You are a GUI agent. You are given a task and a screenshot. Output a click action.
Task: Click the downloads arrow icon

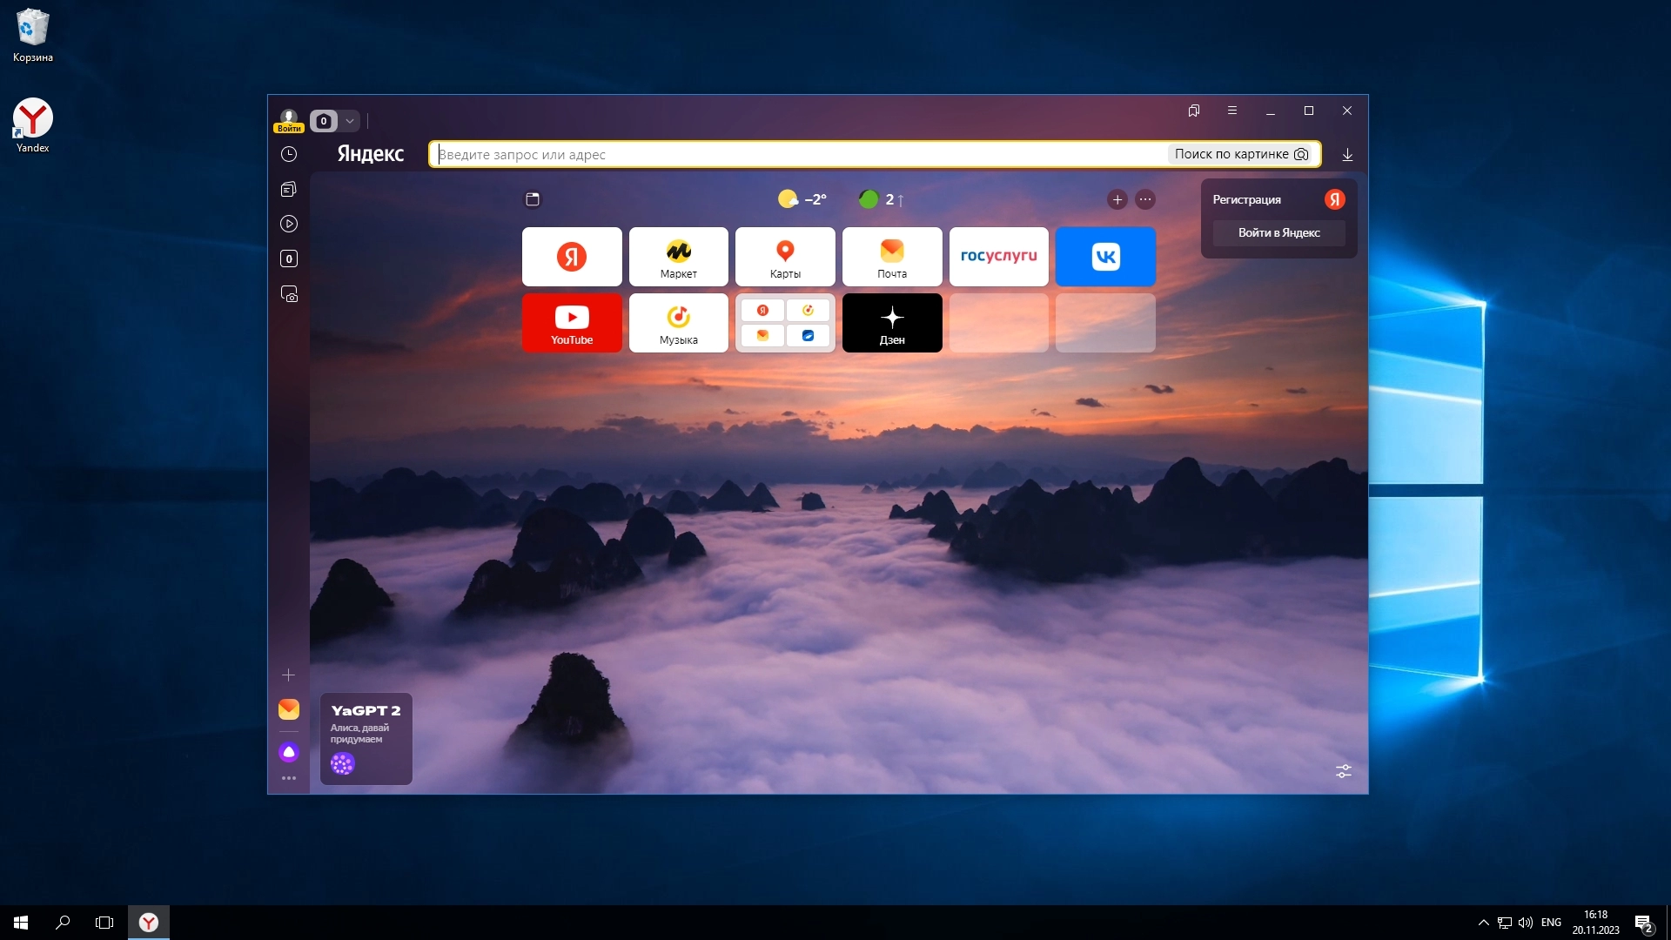[1347, 155]
